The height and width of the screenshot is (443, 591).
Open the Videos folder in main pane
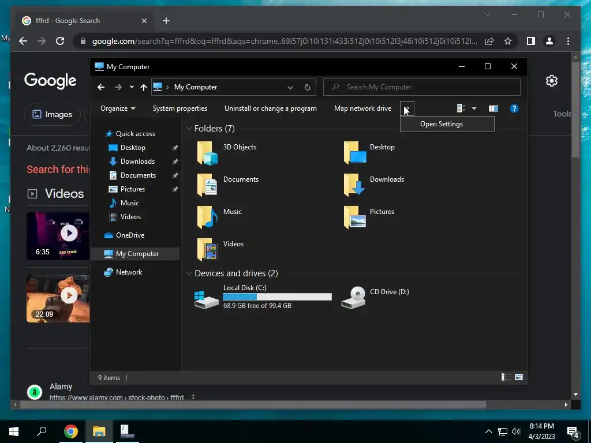pos(220,249)
